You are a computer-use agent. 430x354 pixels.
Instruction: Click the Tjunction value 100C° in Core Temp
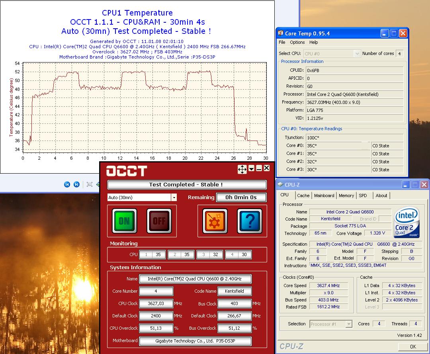tap(355, 138)
